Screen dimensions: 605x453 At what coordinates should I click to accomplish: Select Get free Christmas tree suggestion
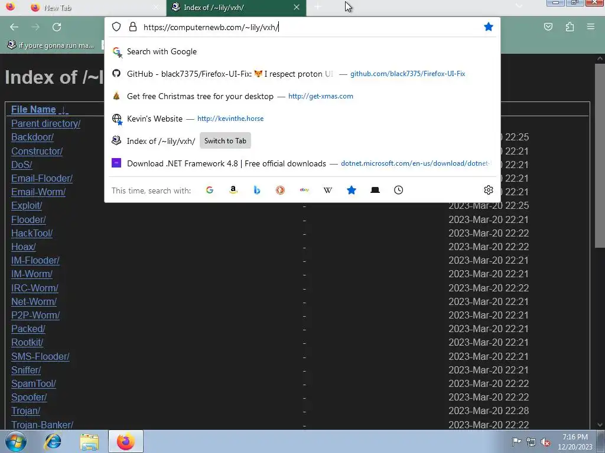(x=302, y=96)
